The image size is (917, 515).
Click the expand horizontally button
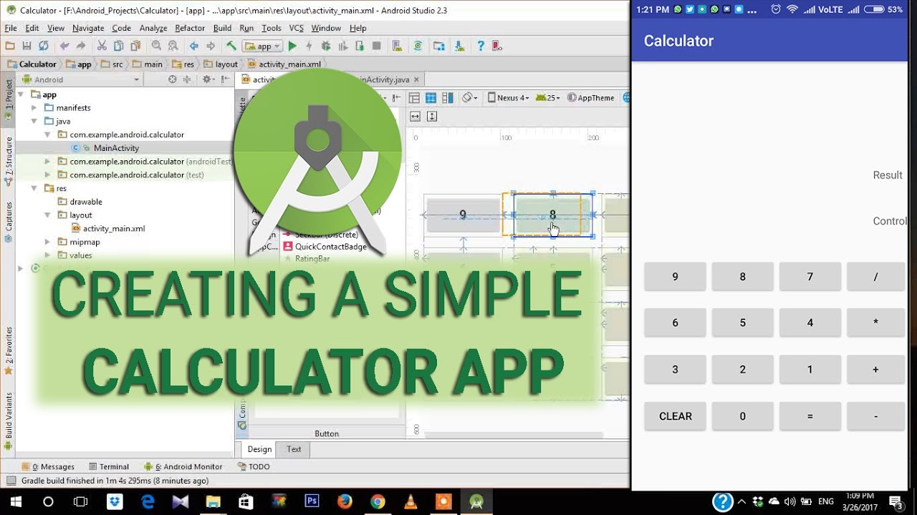point(415,116)
